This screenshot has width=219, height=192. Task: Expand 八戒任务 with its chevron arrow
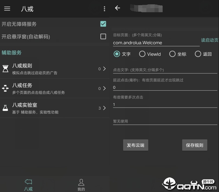click(x=104, y=88)
